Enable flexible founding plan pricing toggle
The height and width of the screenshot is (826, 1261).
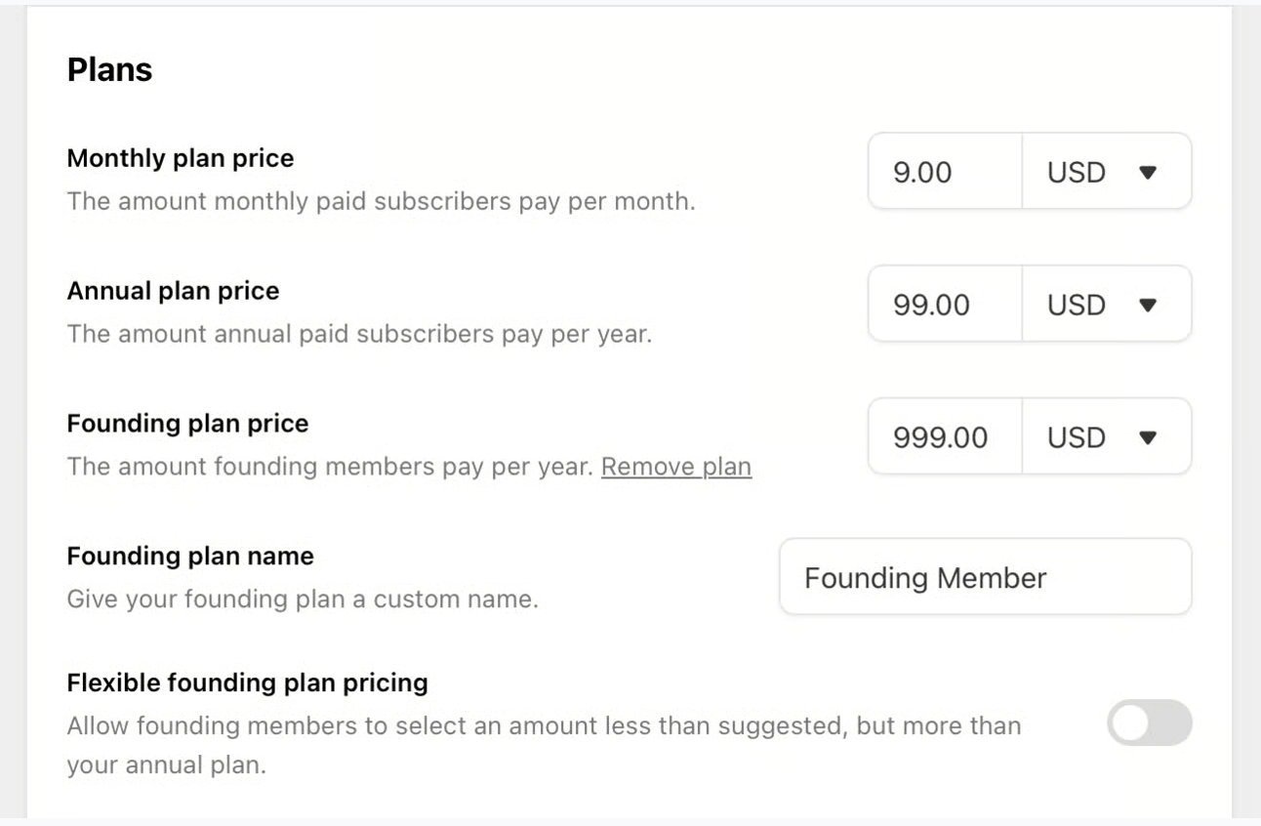(1149, 723)
